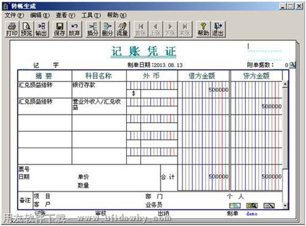Go to the next voucher with 下张
The width and height of the screenshot is (306, 226).
[x=170, y=29]
